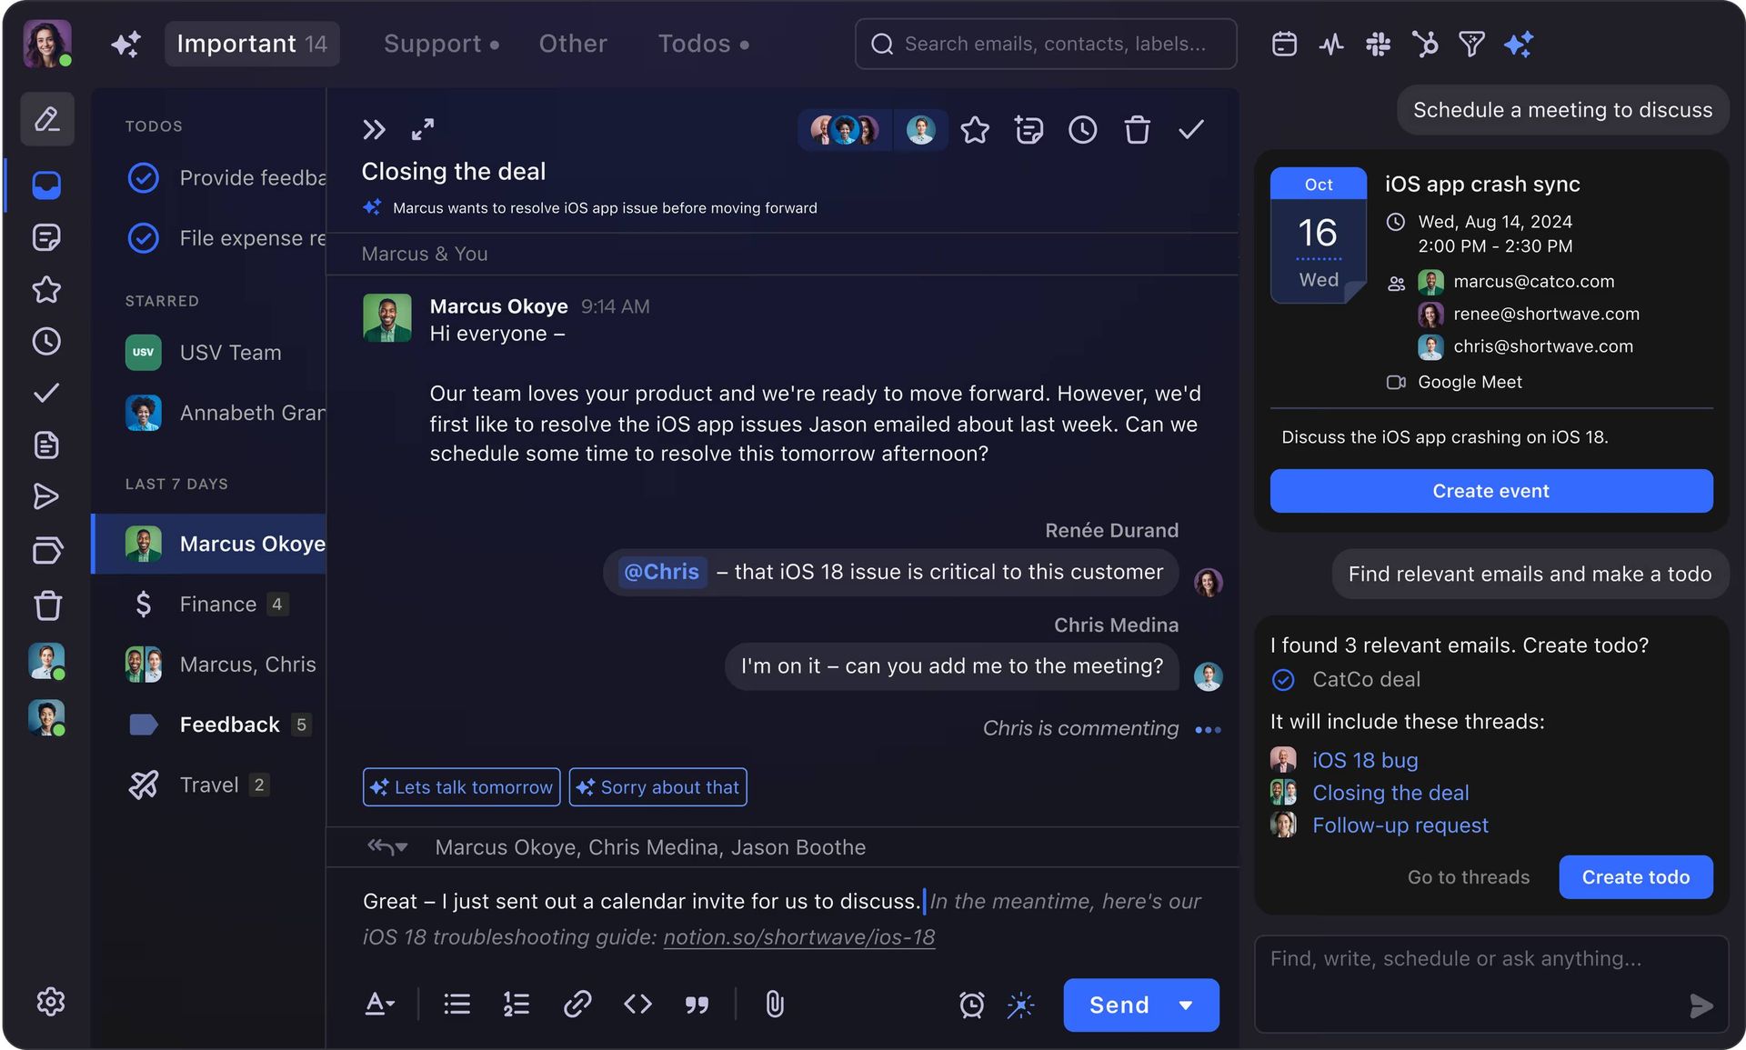This screenshot has width=1746, height=1050.
Task: Mark thread done with checkmark icon
Action: 1190,130
